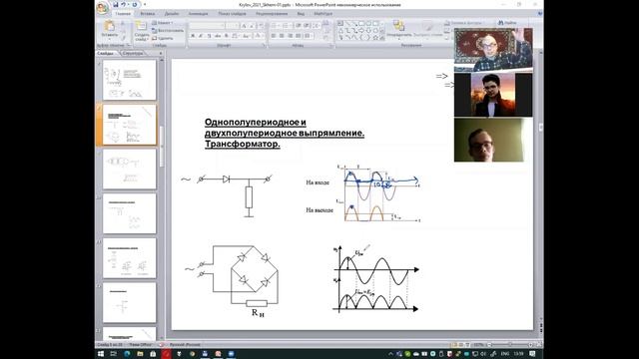The width and height of the screenshot is (639, 359).
Task: Open quick access toolbar customize dropdown
Action: 144,4
